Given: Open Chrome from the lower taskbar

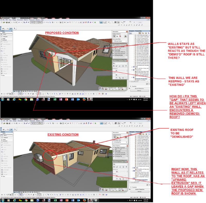Looking at the screenshot, I should pos(26,200).
